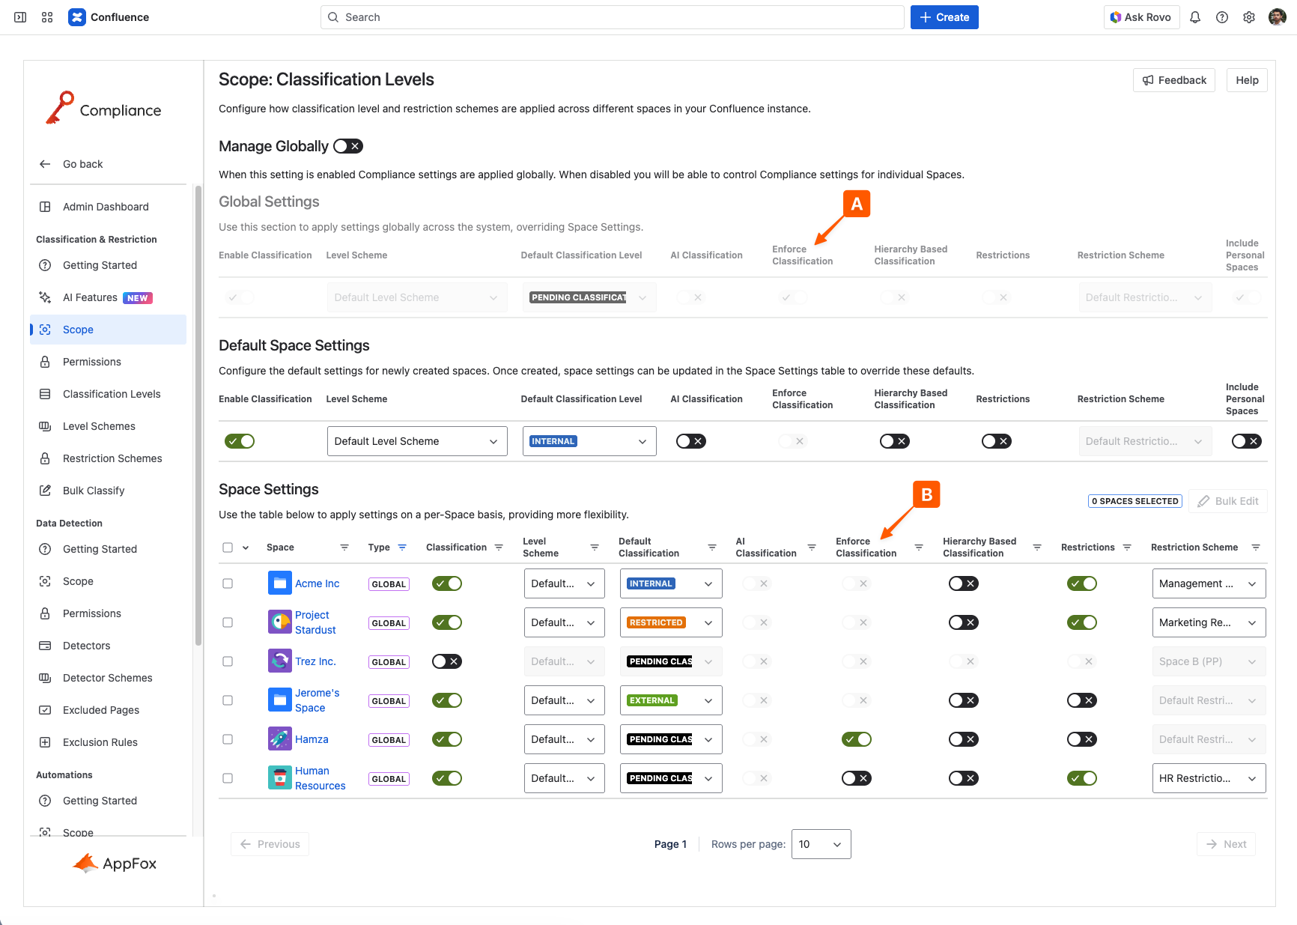Collapse sidebar using top-left panel icon
The height and width of the screenshot is (925, 1297).
click(20, 17)
